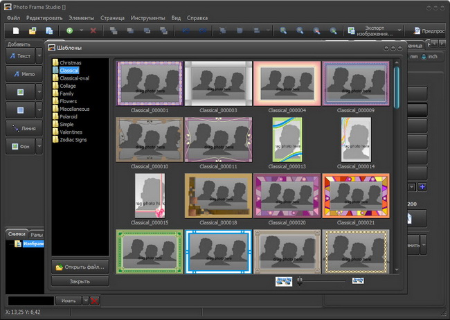Click the green add icon in toolbar
This screenshot has width=450, height=320.
(x=69, y=31)
